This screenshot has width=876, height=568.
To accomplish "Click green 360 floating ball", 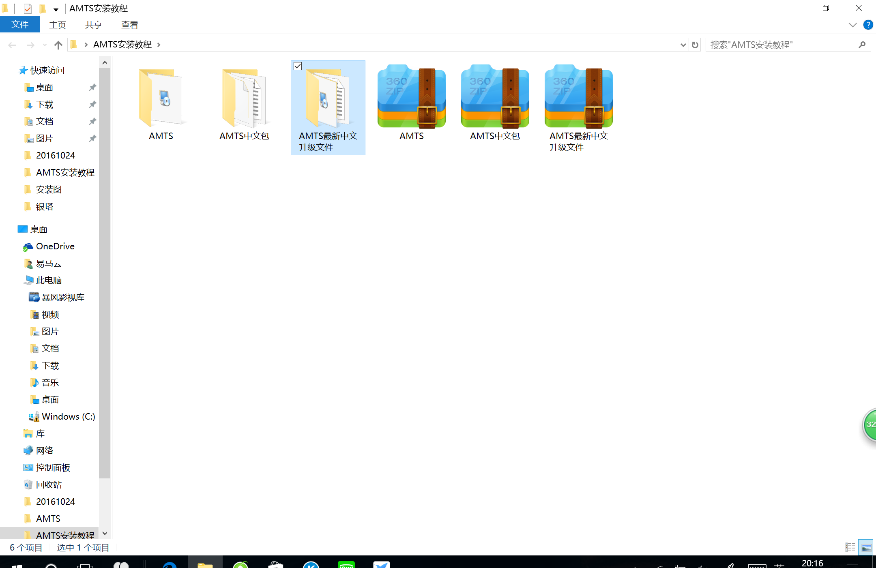I will pos(870,424).
